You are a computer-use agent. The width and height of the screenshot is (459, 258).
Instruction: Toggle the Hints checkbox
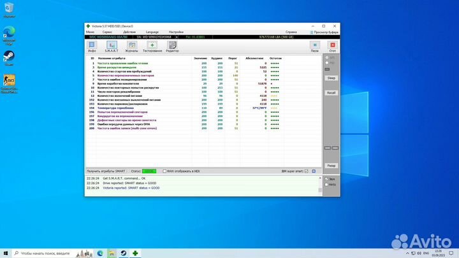pyautogui.click(x=326, y=185)
